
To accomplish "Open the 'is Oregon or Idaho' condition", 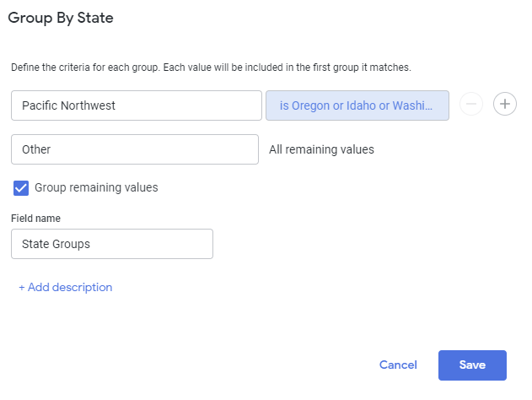I will point(357,105).
